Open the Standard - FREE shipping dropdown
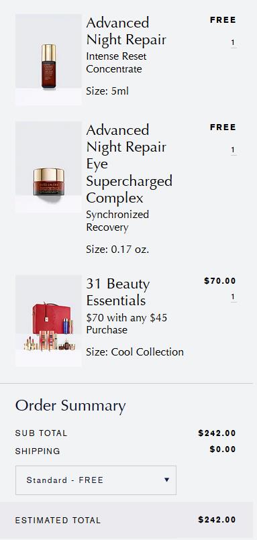The width and height of the screenshot is (257, 540). [96, 480]
